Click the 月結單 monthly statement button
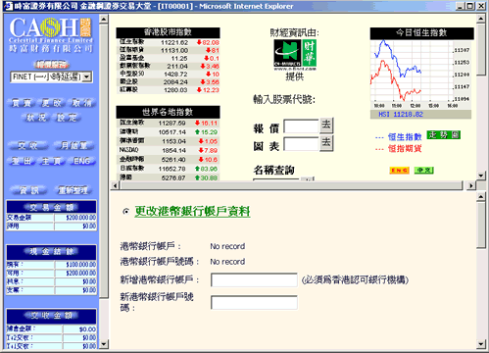 pos(73,145)
